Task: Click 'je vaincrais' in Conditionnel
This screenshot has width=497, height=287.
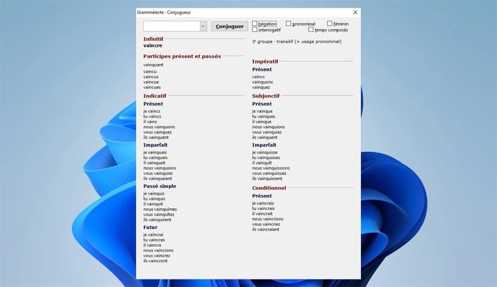Action: [263, 203]
